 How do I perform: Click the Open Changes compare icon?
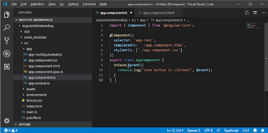click(247, 13)
